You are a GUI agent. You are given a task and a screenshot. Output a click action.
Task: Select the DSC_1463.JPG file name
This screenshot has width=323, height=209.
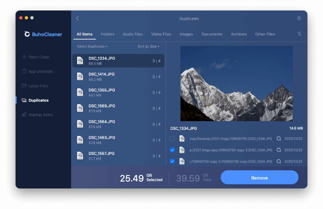[102, 138]
